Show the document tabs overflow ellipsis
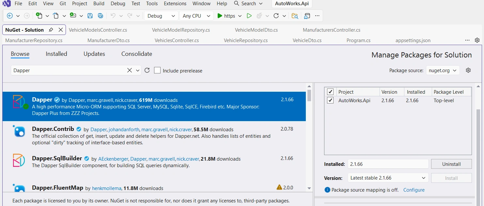This screenshot has height=206, width=484. (467, 40)
